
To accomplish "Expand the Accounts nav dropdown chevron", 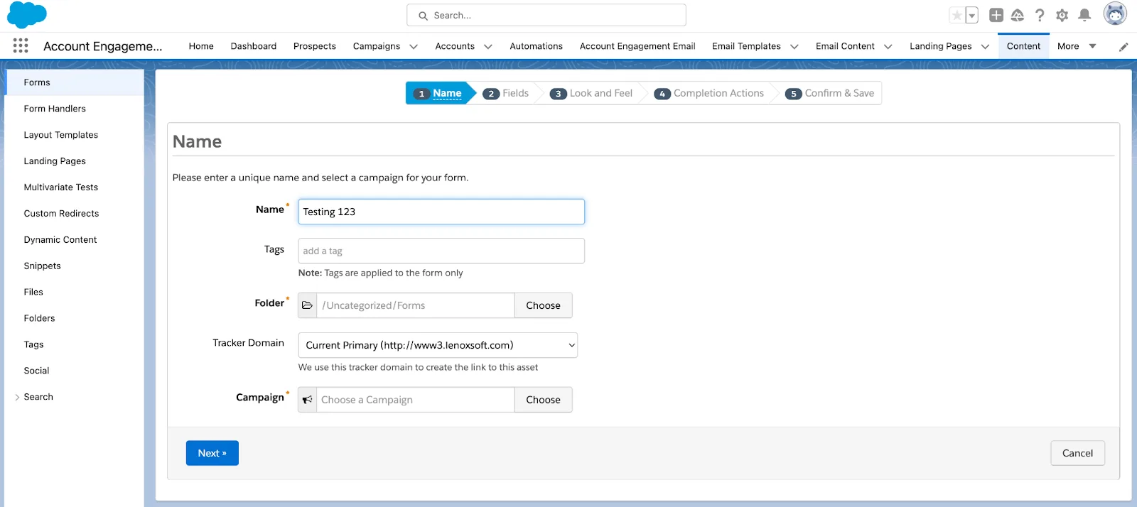I will [488, 47].
